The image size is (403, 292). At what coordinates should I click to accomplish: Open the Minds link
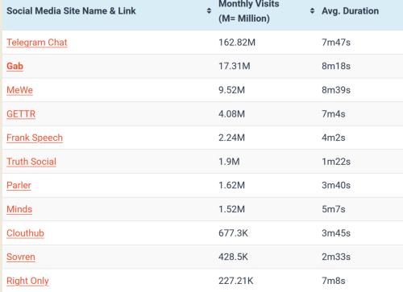tap(19, 209)
